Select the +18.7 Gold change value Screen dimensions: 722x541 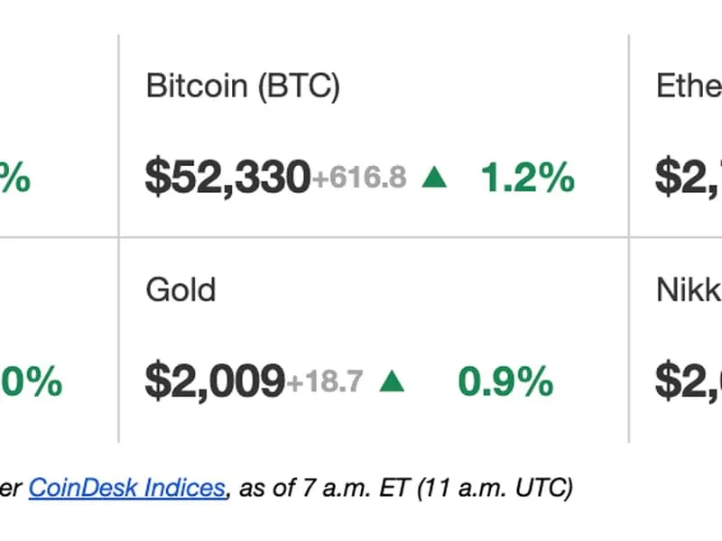click(325, 382)
